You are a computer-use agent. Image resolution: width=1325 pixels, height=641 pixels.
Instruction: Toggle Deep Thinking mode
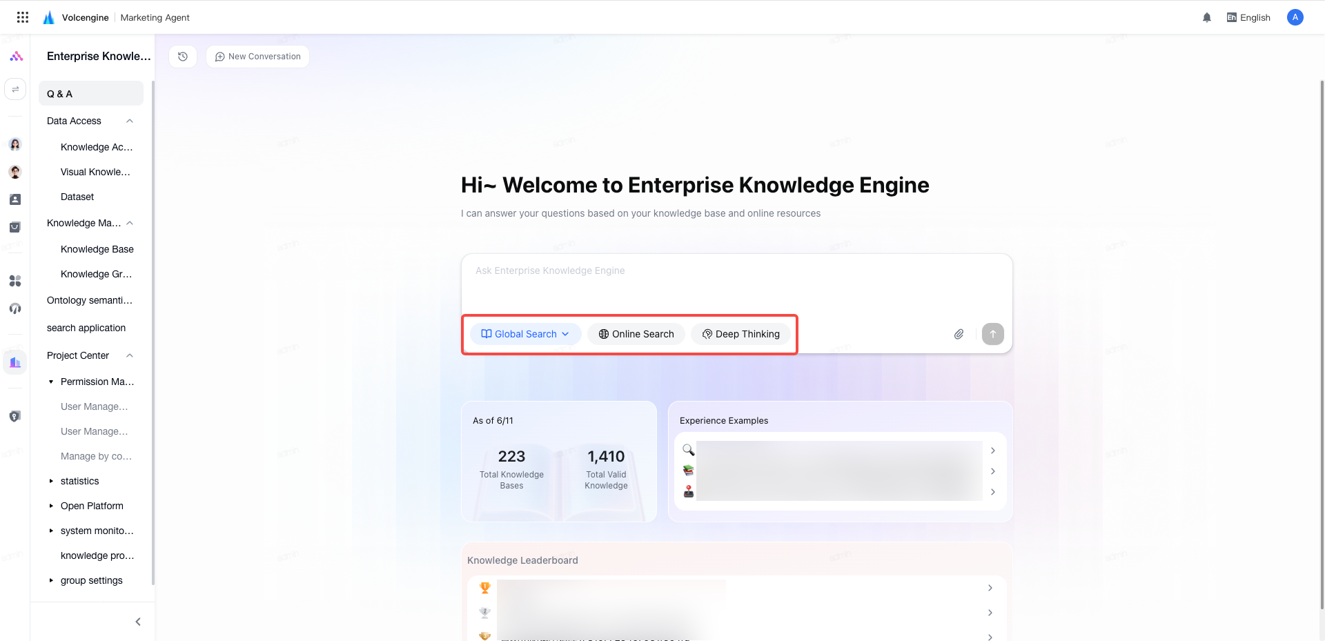pyautogui.click(x=740, y=334)
